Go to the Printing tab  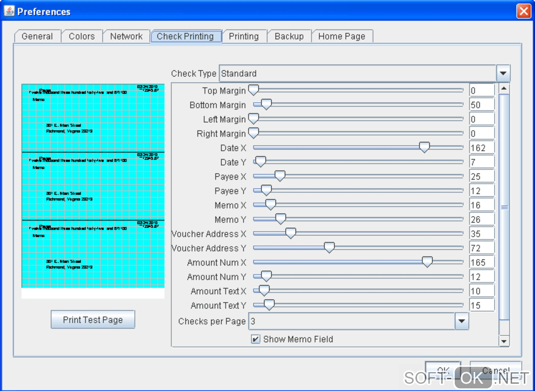[243, 36]
